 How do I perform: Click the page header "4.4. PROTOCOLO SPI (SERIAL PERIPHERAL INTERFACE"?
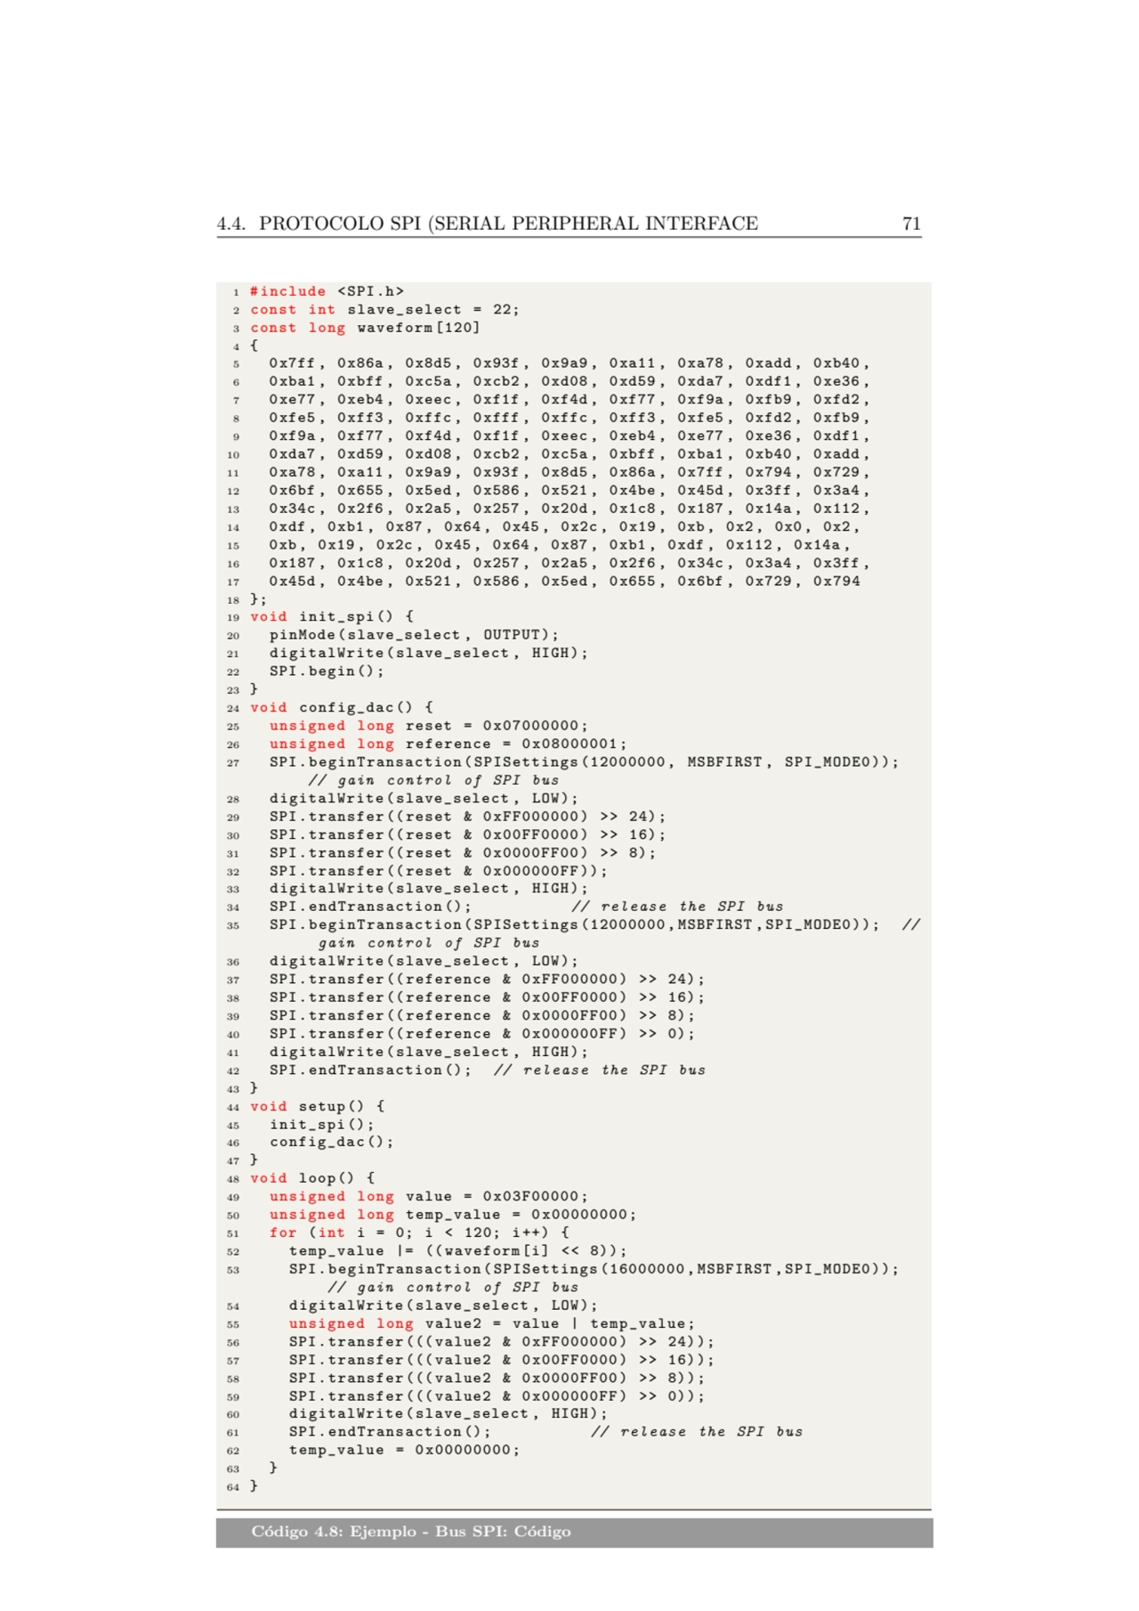tap(488, 224)
